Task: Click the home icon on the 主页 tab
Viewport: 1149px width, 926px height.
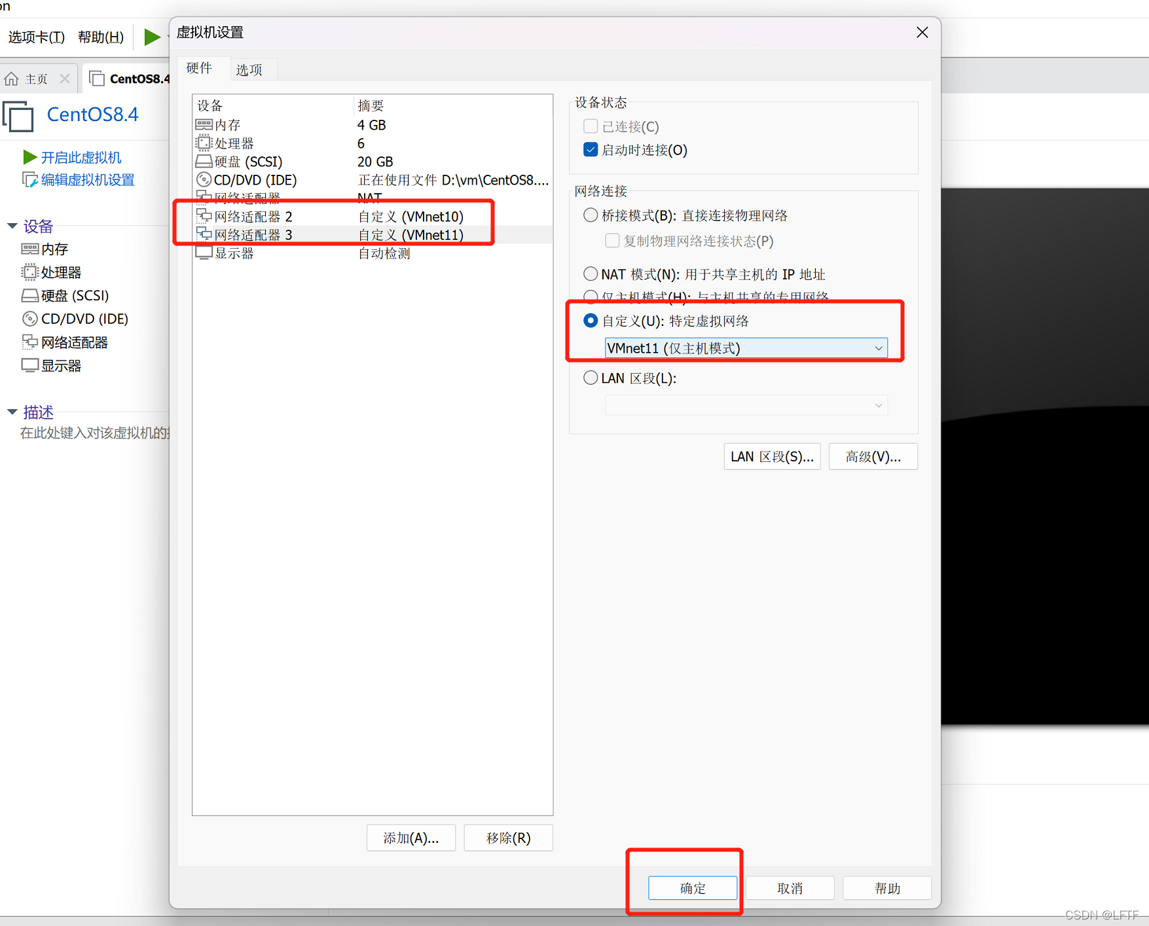Action: click(11, 79)
